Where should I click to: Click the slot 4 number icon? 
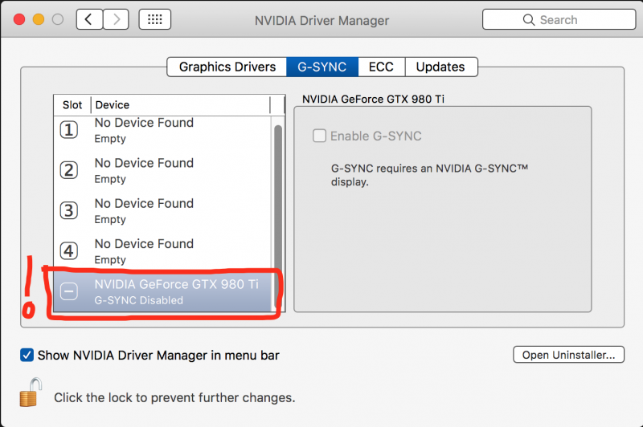(x=69, y=251)
